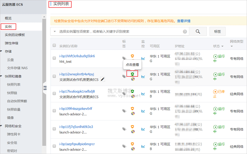Click the green shield icon for i-bp1i2wneplnrtb4e4pyj
The width and height of the screenshot is (247, 154).
132,74
